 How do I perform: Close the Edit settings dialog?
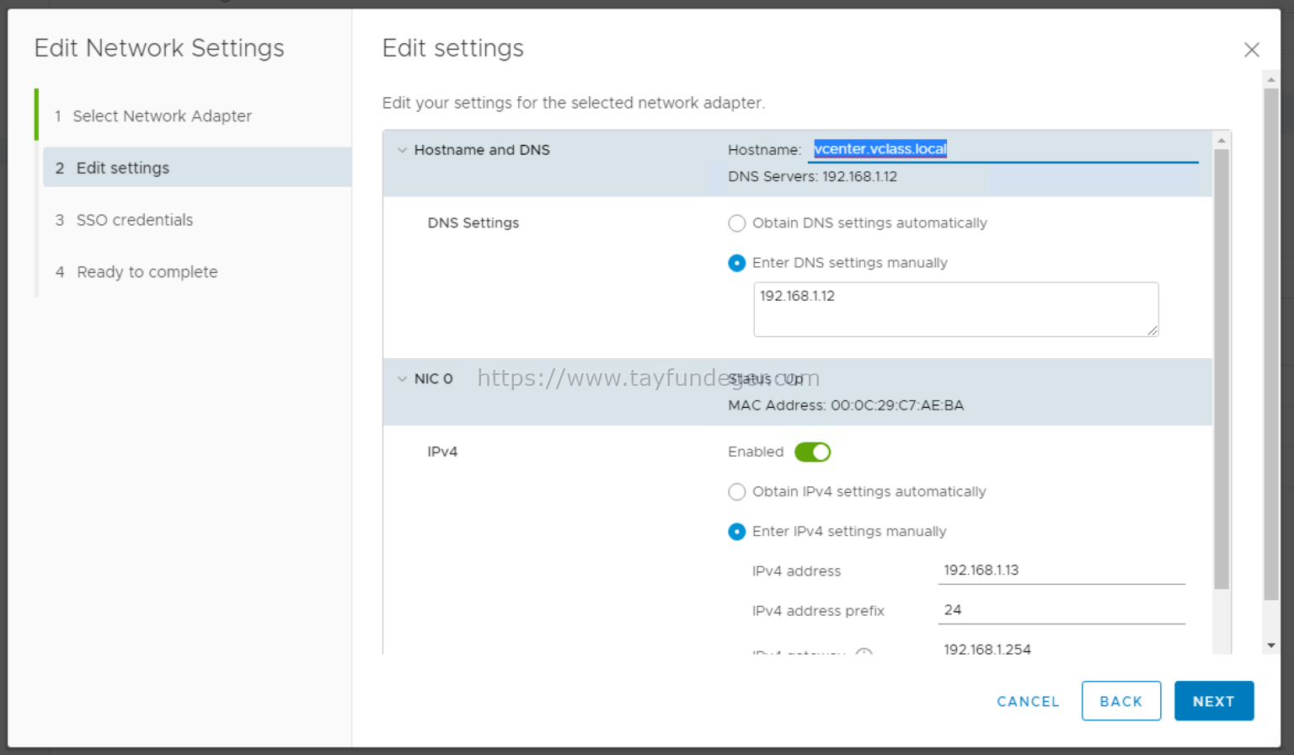click(1252, 51)
